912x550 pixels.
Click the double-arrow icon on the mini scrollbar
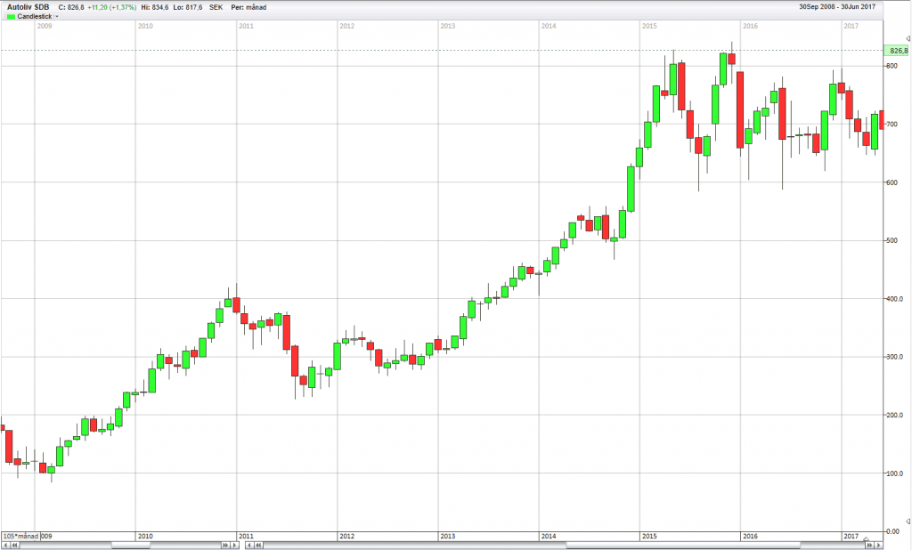[259, 545]
